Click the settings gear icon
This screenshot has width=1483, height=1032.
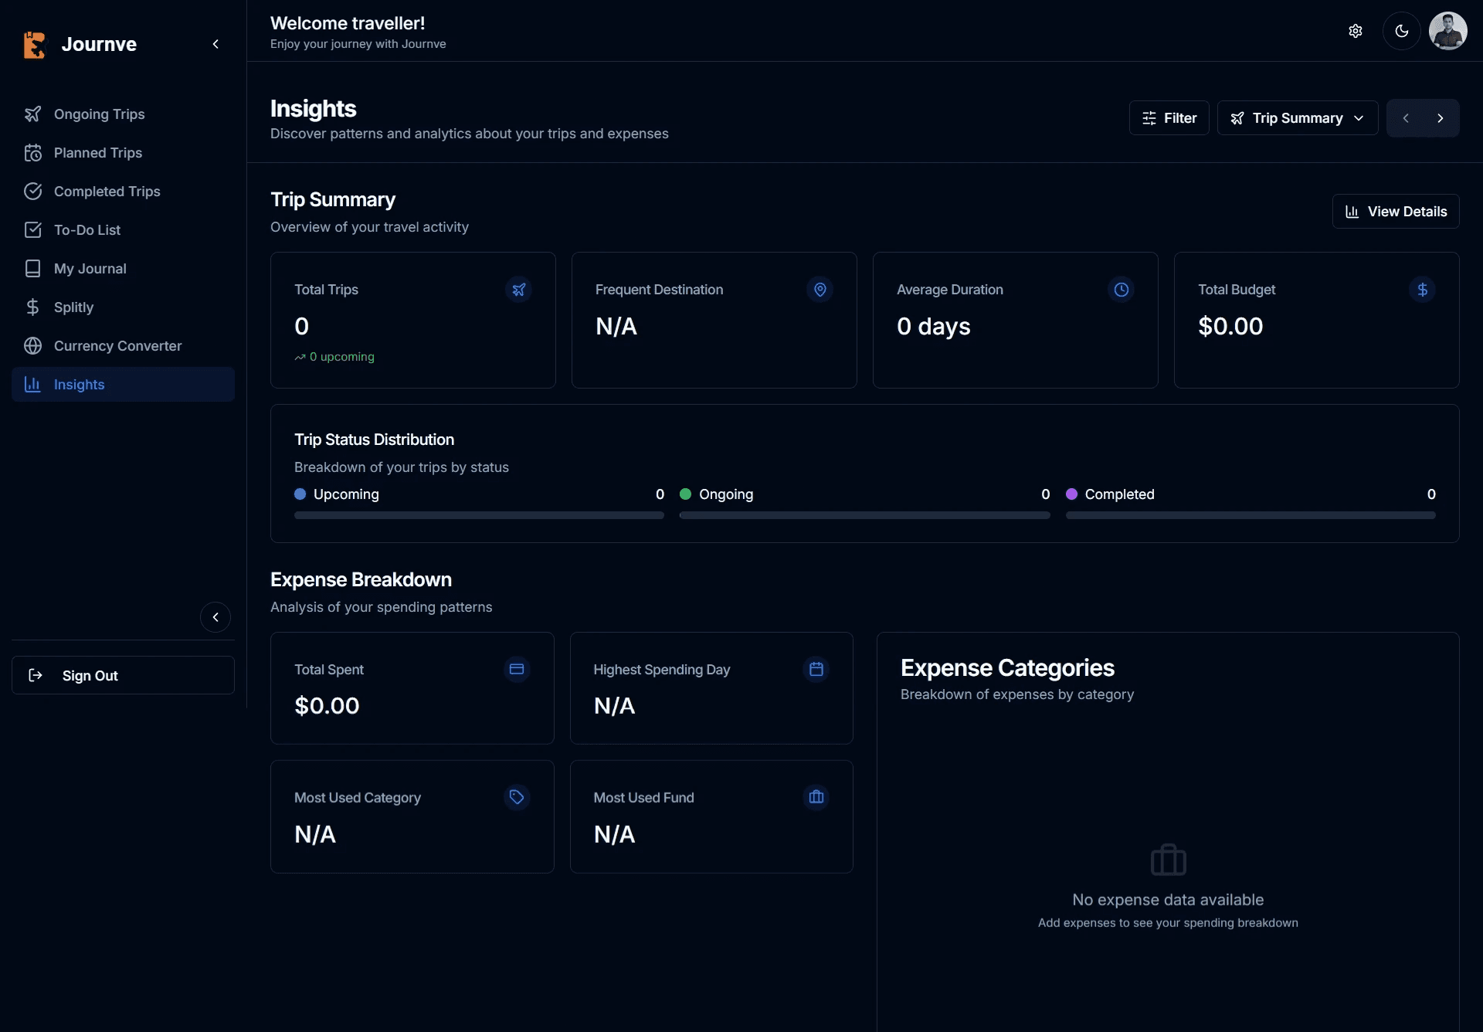(x=1356, y=31)
